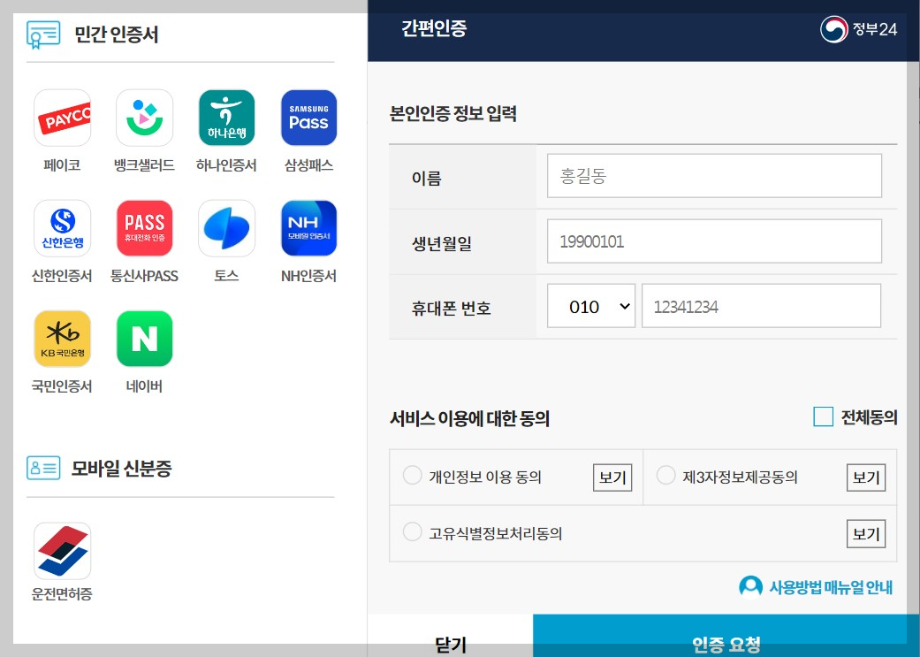Click the 전체동의 label text

tap(869, 417)
